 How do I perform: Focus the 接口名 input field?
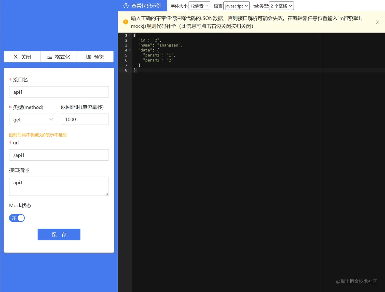tap(59, 92)
